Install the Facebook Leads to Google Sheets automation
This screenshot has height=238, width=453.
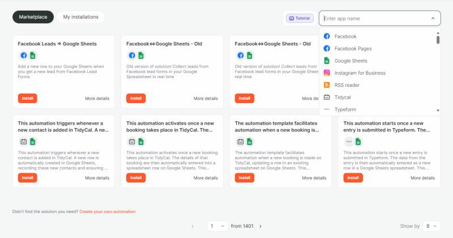27,98
